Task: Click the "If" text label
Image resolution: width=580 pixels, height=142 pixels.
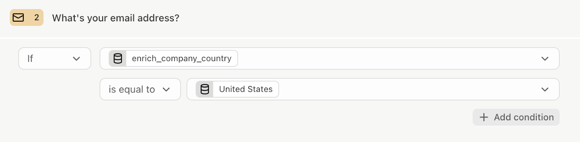Action: pos(30,59)
